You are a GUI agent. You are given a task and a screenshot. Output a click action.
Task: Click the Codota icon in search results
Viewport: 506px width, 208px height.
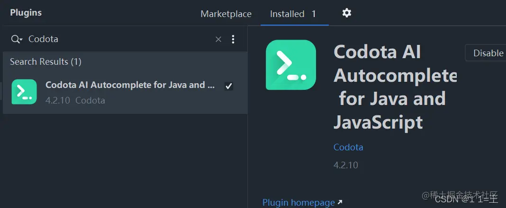click(24, 92)
